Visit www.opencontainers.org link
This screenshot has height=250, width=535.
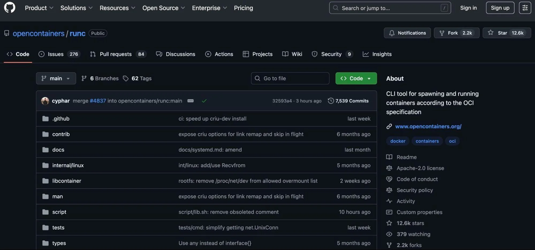428,126
